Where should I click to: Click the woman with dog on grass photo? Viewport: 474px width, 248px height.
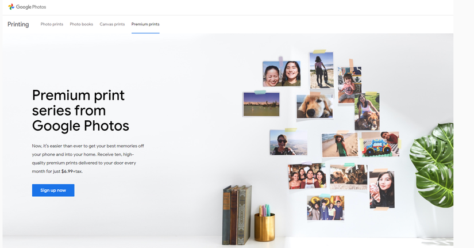click(367, 112)
